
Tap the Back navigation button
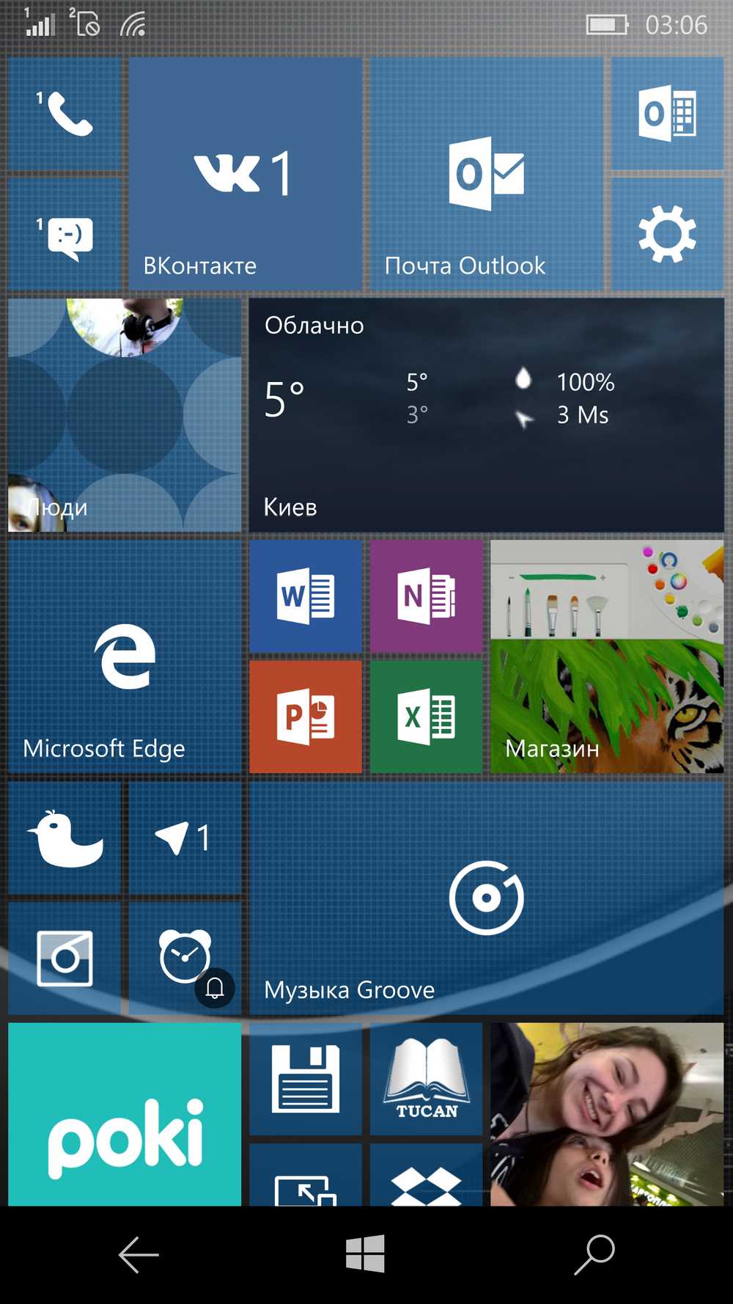pos(139,1255)
